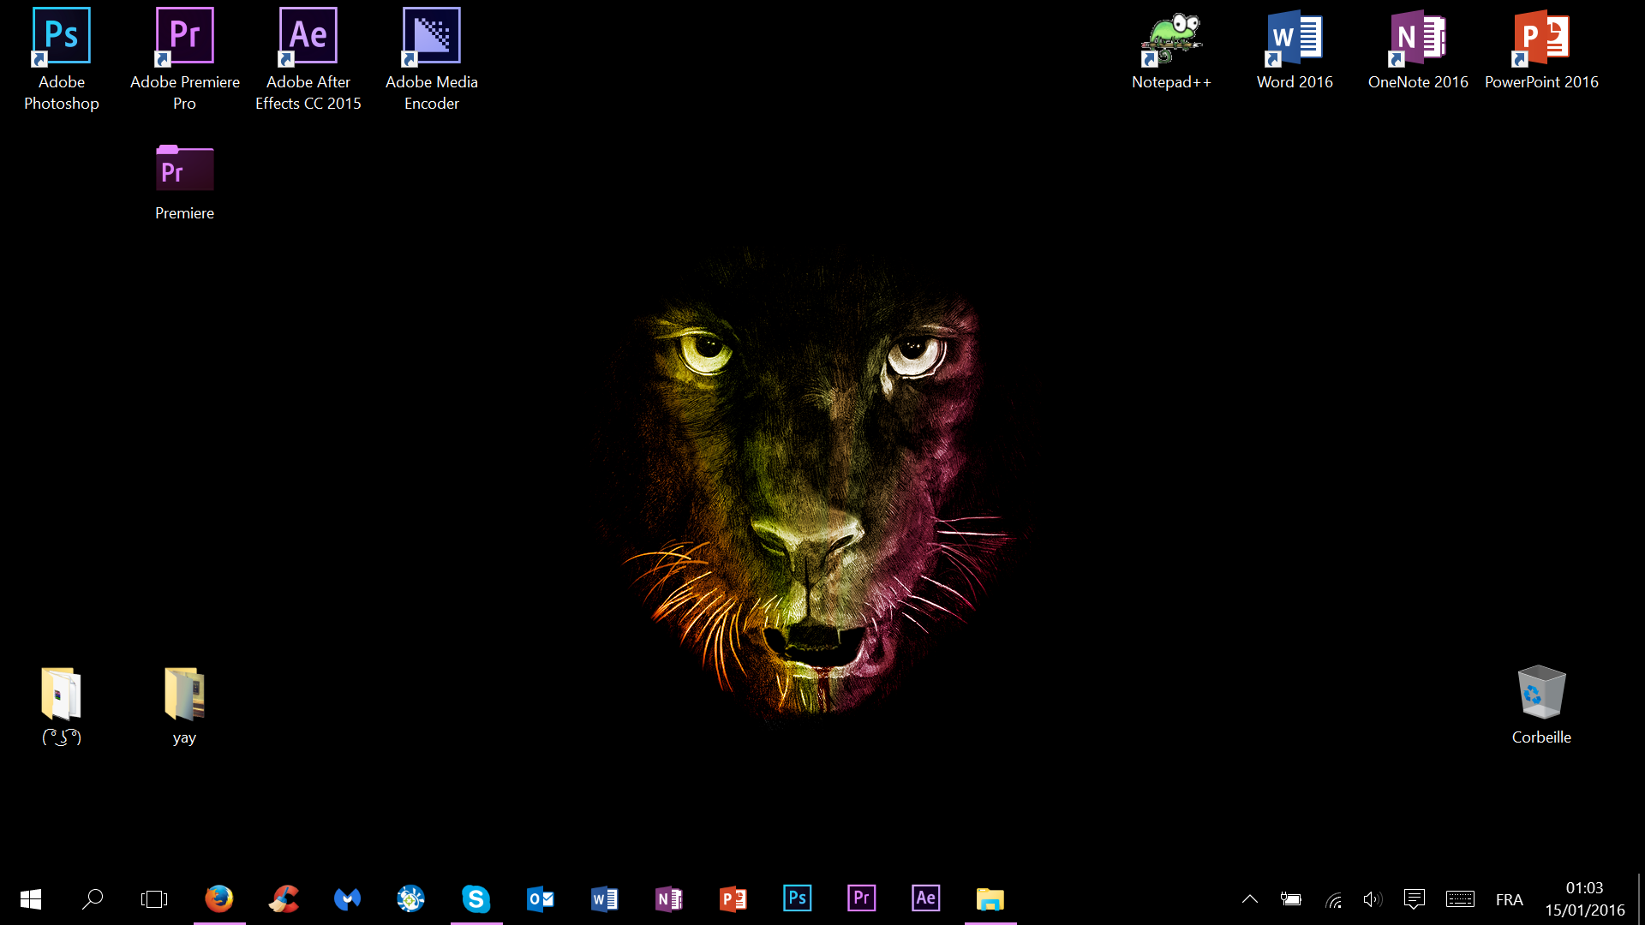
Task: Show hidden system tray icons
Action: [x=1250, y=899]
